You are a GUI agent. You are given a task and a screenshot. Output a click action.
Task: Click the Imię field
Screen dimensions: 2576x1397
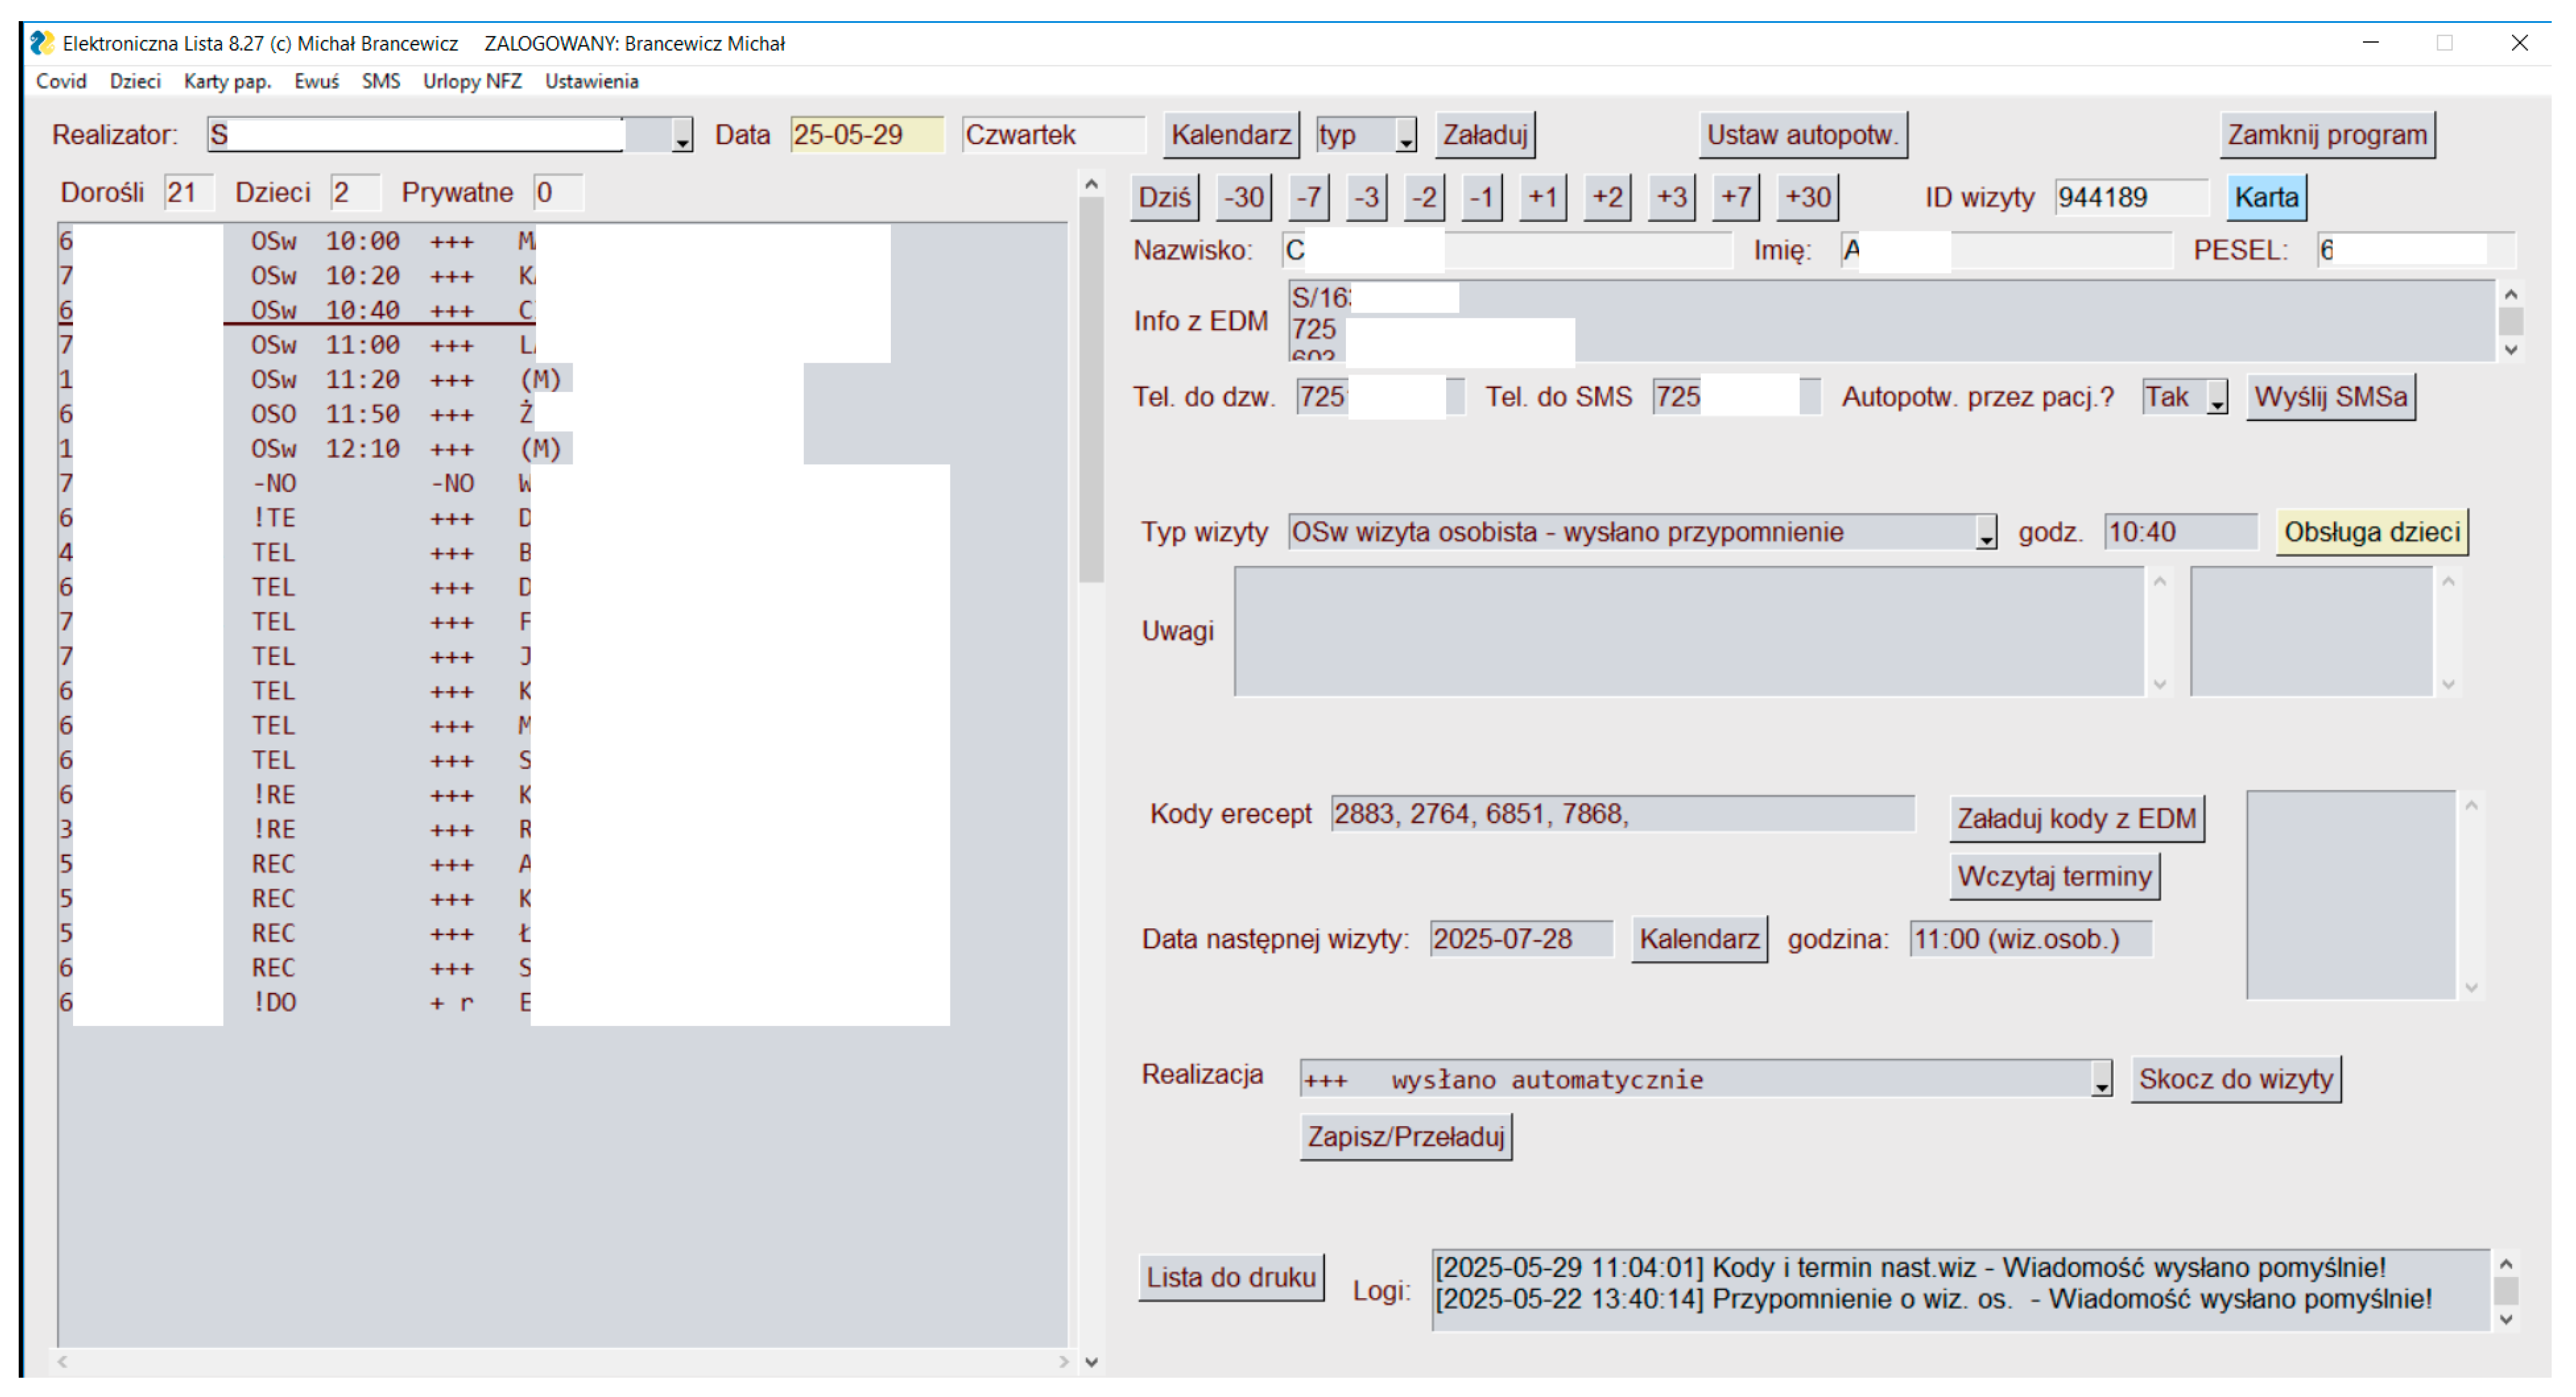click(x=2007, y=250)
